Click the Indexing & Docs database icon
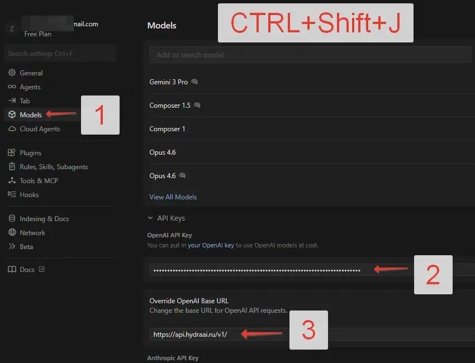This screenshot has width=475, height=363. coord(12,219)
